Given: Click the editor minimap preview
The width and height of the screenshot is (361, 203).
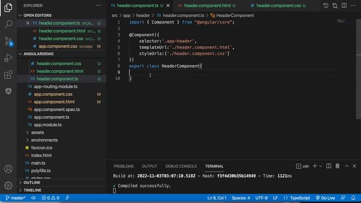Looking at the screenshot, I should coord(342,21).
